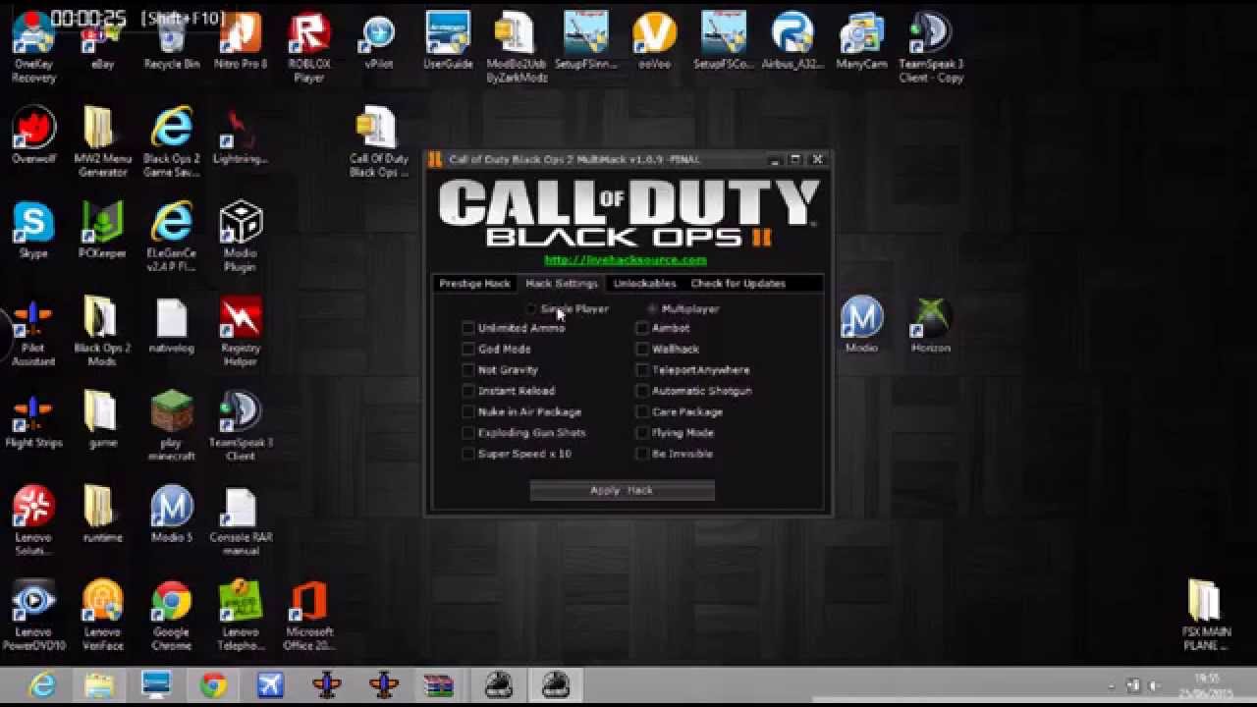Screen dimensions: 1257x707
Task: Switch to the Unlockables tab
Action: click(x=644, y=284)
